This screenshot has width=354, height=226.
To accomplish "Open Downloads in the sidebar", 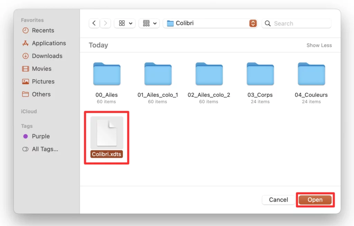I will tap(43, 56).
